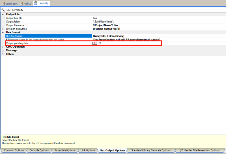Expand the Others section

click(x=3, y=54)
